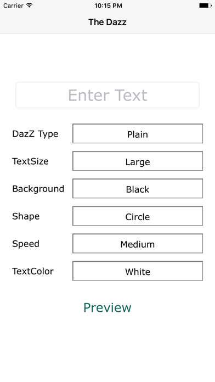Open the Speed dropdown showing Medium
This screenshot has height=382, width=215.
138,244
